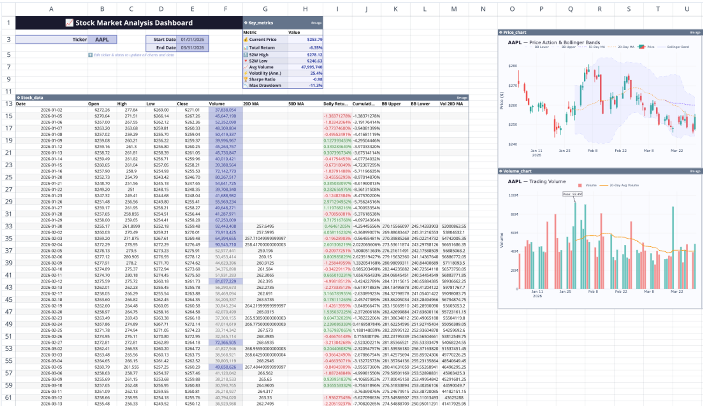Click the Key_metrics table title bar
The image size is (703, 406).
pos(283,23)
